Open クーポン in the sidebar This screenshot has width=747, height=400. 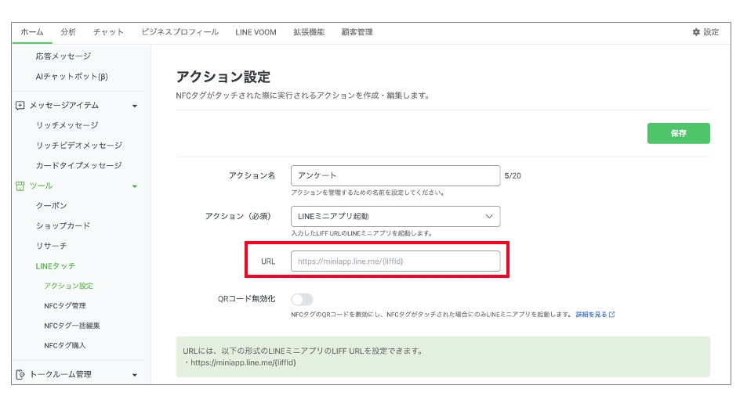tap(52, 205)
